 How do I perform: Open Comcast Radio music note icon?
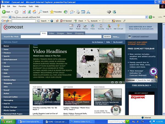(78, 27)
